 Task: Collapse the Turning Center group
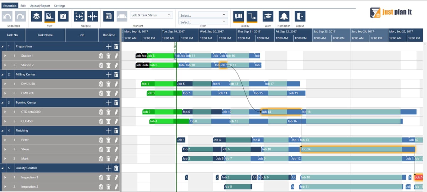[2, 103]
